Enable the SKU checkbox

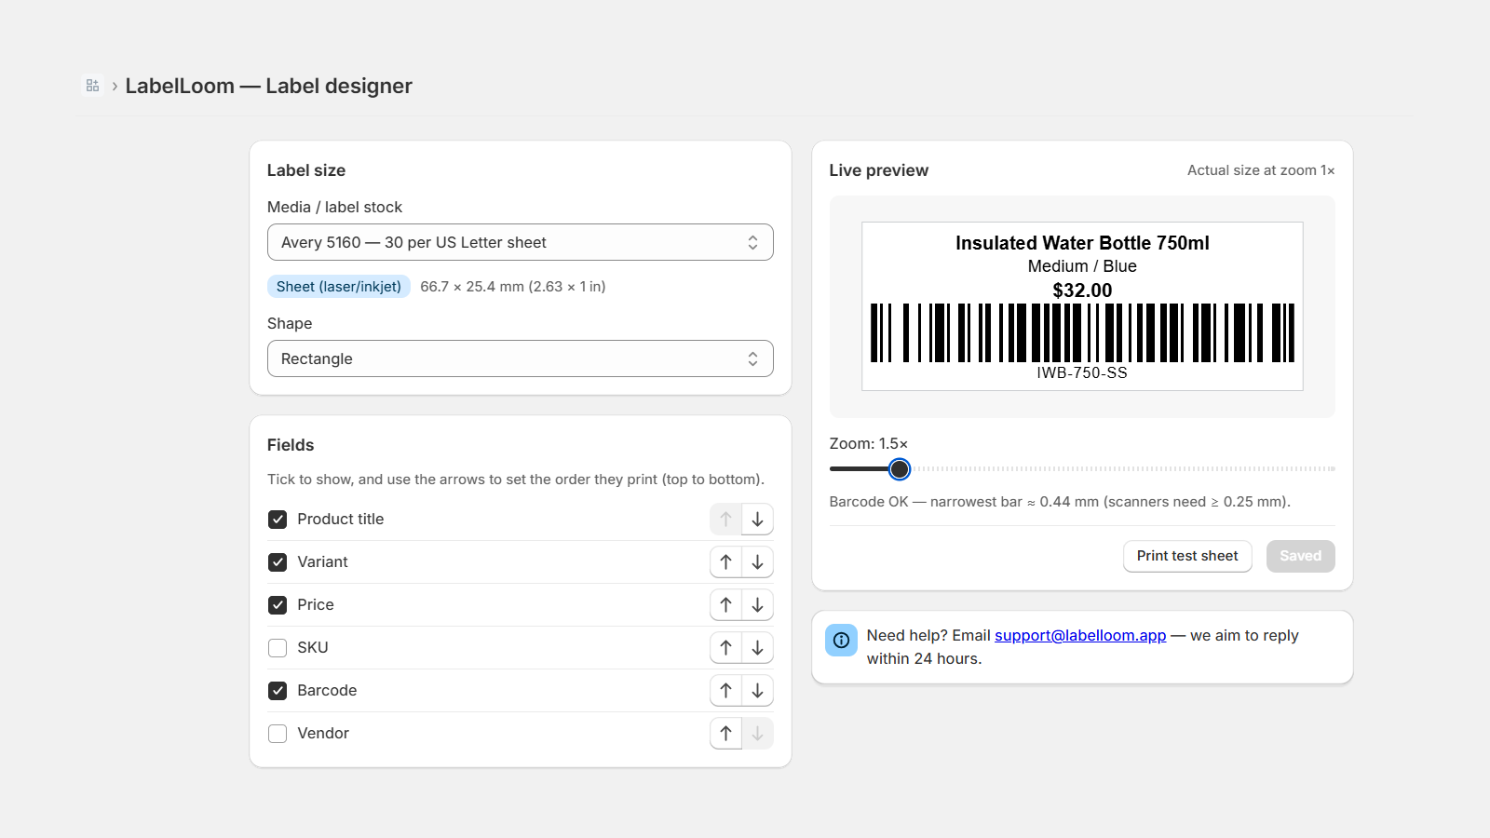point(278,648)
